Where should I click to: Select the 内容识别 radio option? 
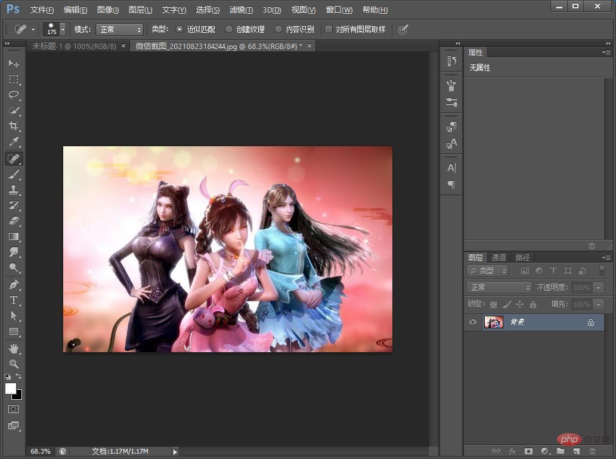click(x=278, y=29)
